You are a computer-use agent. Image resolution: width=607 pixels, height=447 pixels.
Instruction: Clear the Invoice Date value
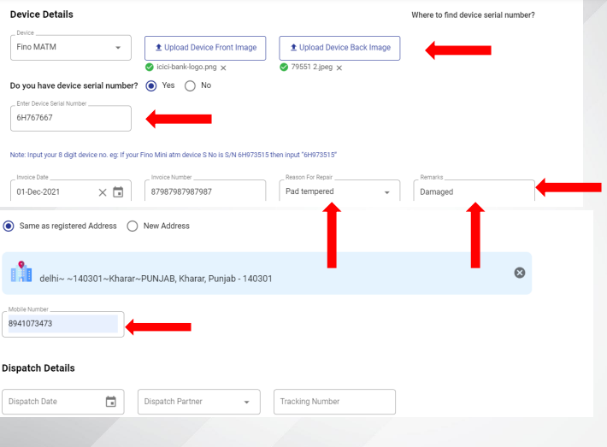coord(103,192)
